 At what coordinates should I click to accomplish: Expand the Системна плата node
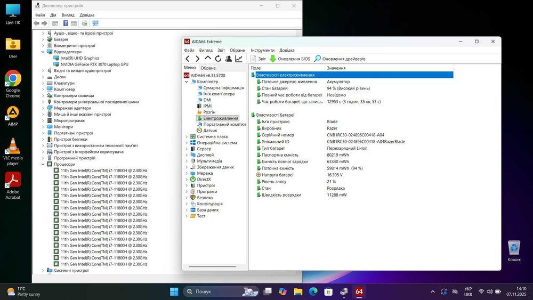[x=186, y=136]
